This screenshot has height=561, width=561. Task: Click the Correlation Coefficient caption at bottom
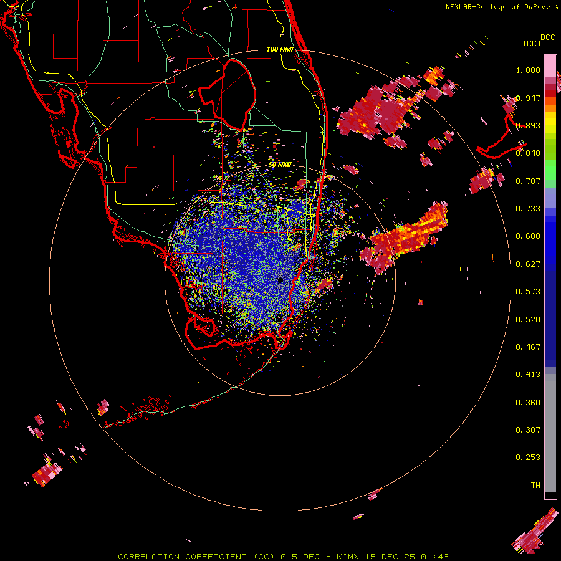(x=283, y=557)
